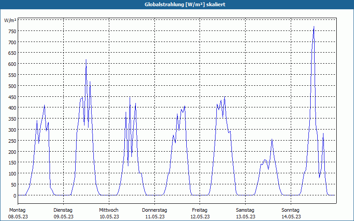Select the 10.05.23 date label
The width and height of the screenshot is (354, 221).
pyautogui.click(x=109, y=217)
